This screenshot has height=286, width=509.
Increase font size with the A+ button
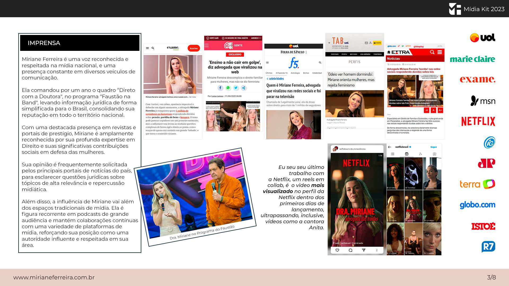[440, 110]
